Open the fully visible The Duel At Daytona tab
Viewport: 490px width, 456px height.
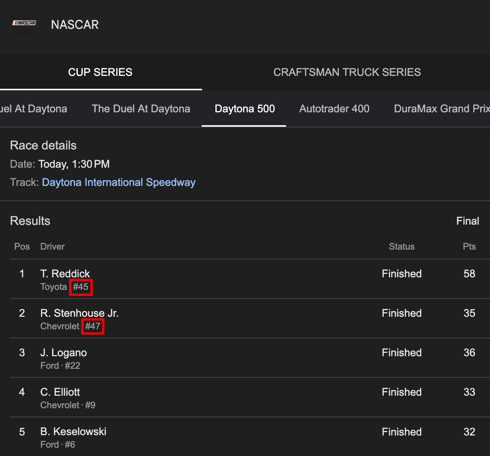(x=141, y=109)
